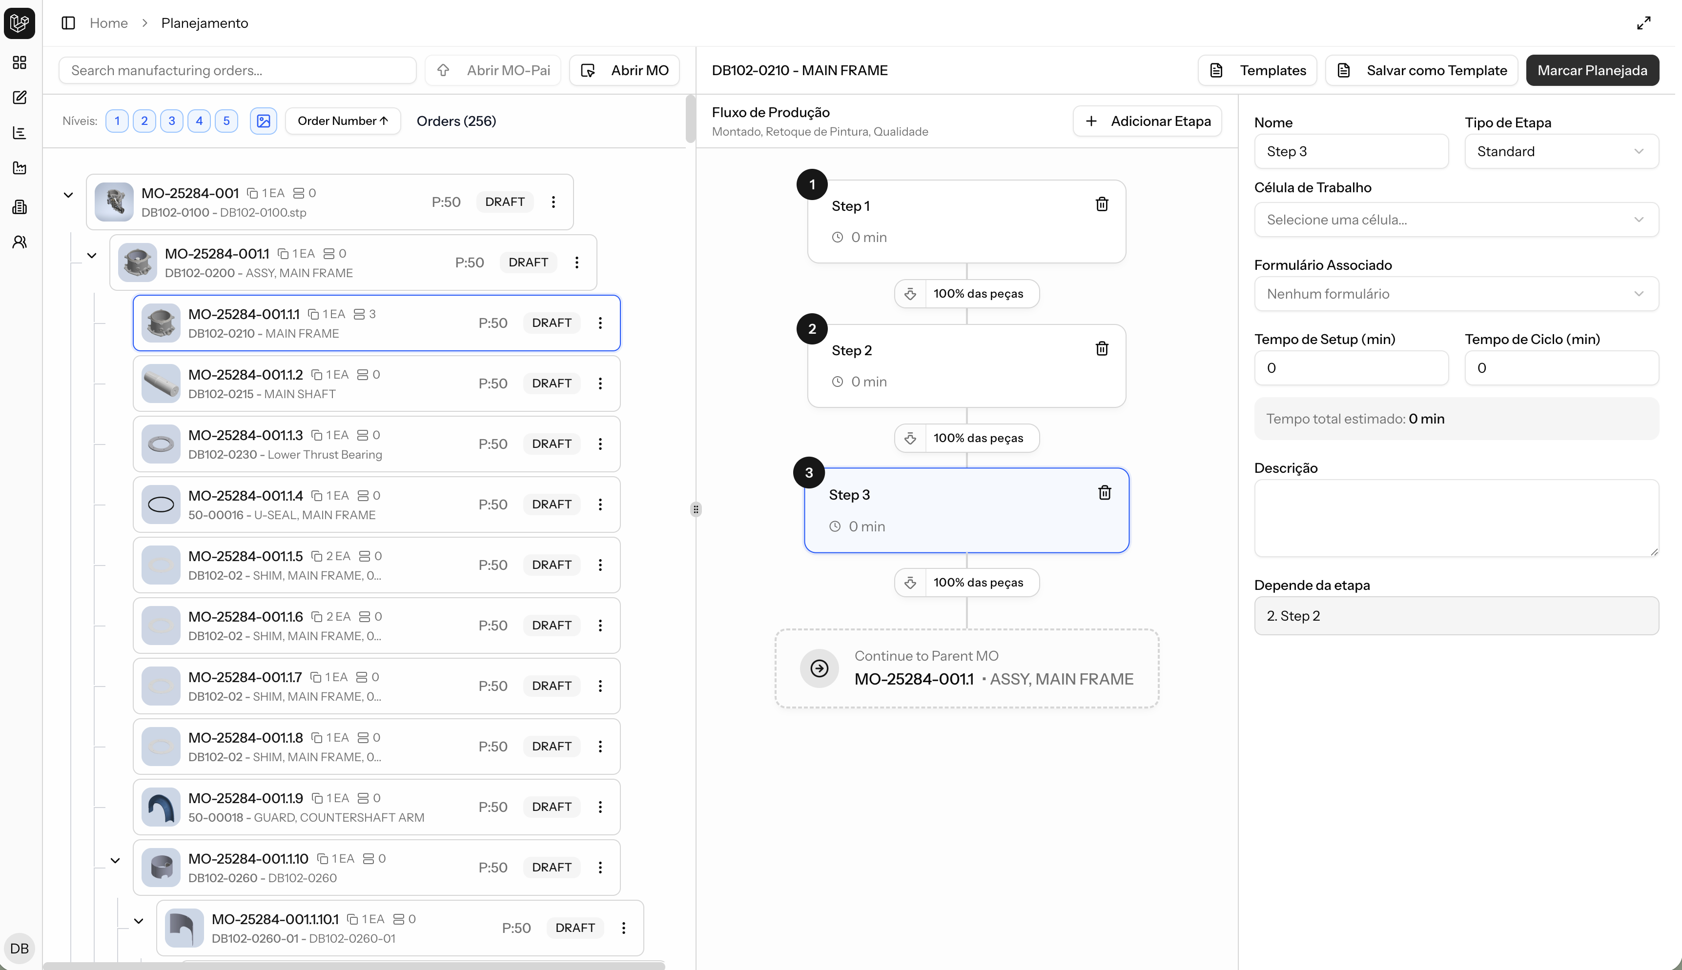
Task: Open the Tipo de Etapa dropdown
Action: (x=1561, y=151)
